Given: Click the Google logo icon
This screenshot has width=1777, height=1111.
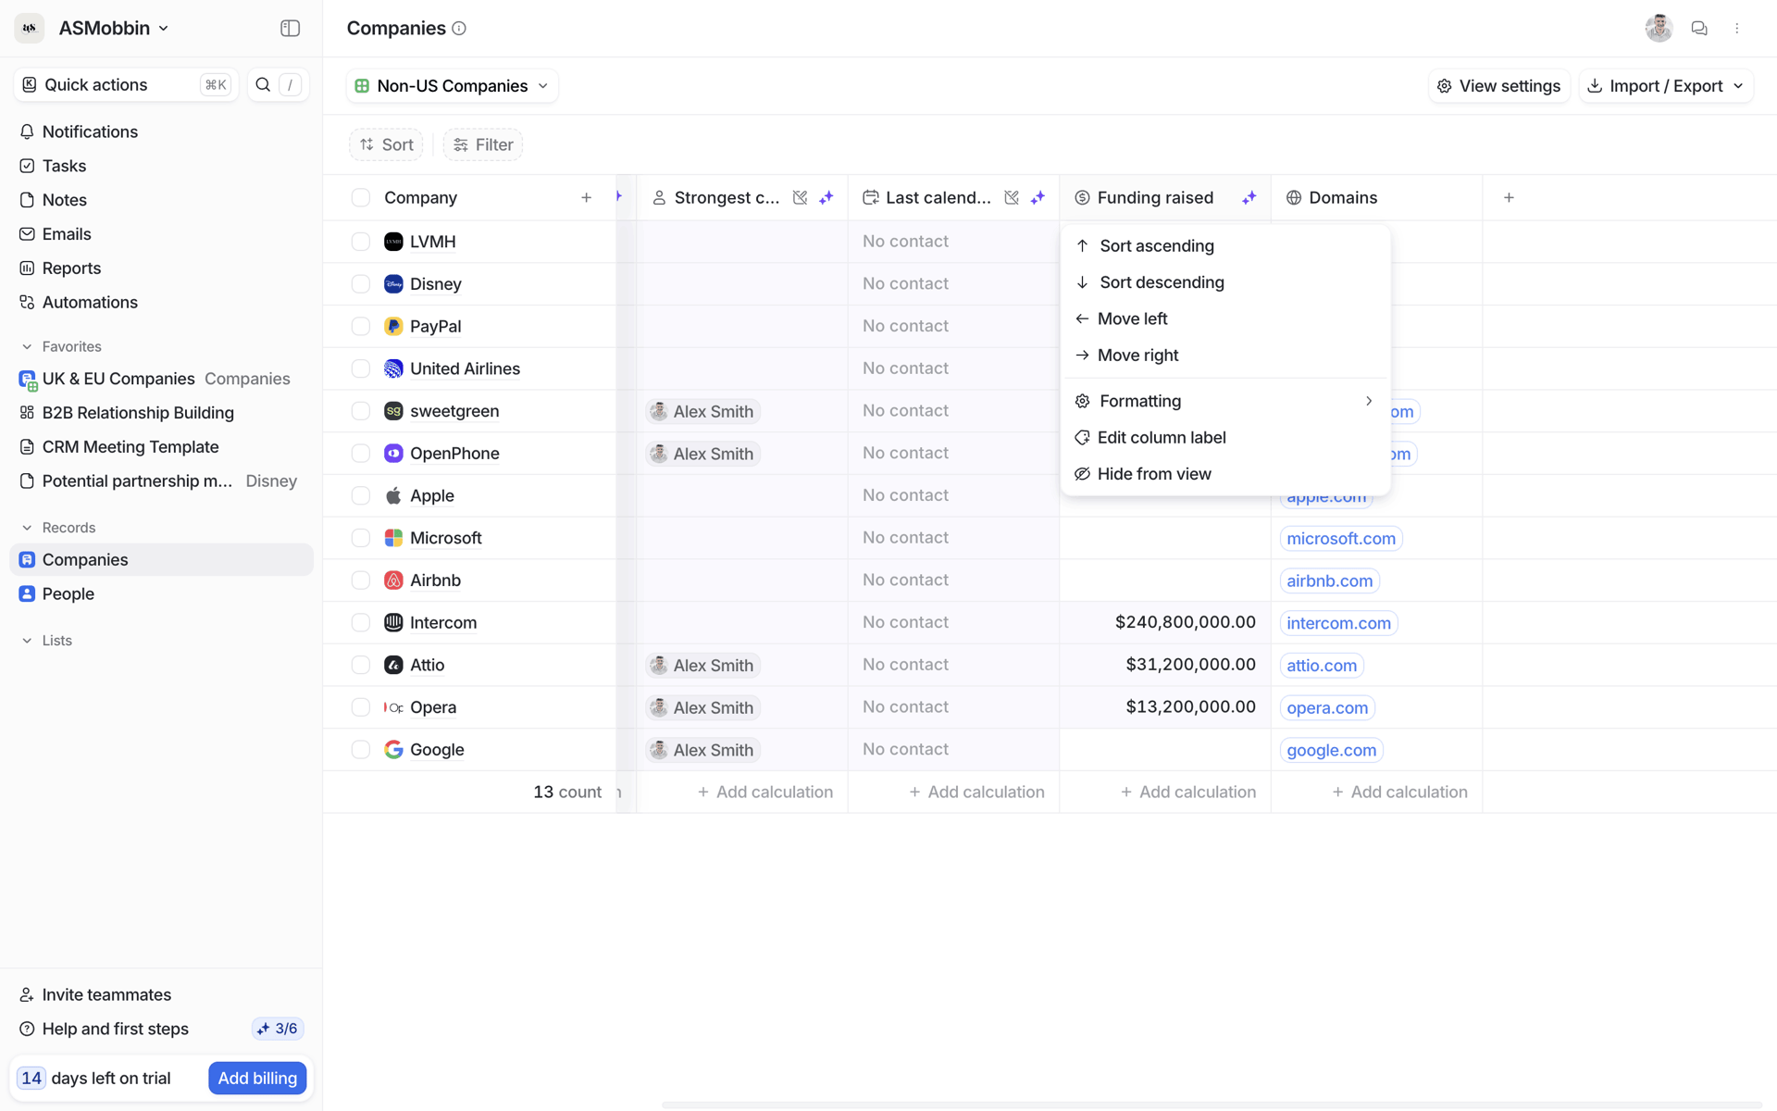Looking at the screenshot, I should tap(393, 750).
